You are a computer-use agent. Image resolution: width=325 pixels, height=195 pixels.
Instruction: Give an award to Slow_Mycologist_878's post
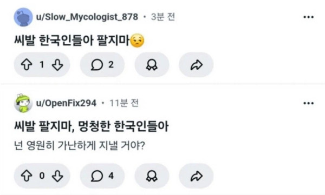point(152,65)
